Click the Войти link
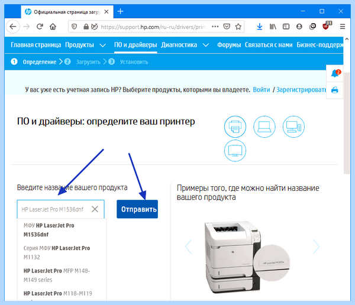355x305 pixels. (x=262, y=90)
